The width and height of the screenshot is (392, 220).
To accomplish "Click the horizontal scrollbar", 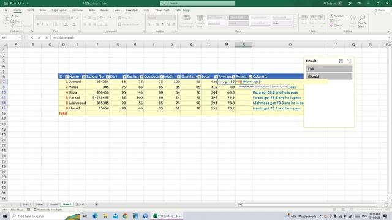I will click(309, 205).
